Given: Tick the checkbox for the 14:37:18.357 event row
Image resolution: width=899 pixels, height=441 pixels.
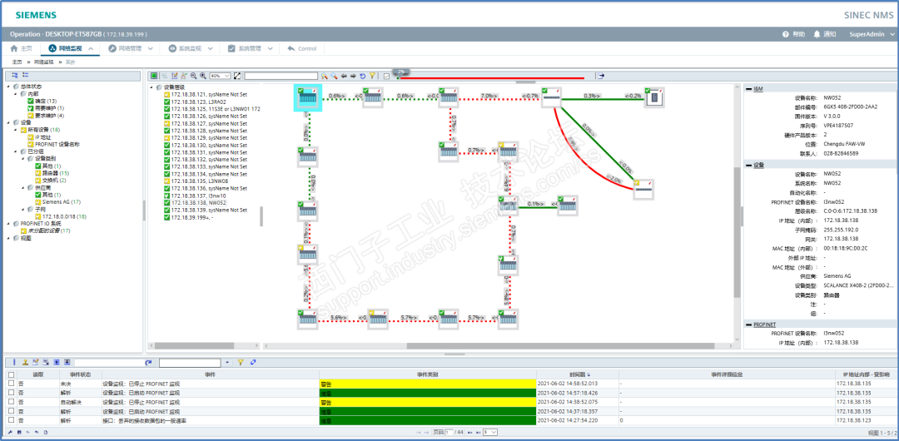Looking at the screenshot, I should tap(12, 411).
